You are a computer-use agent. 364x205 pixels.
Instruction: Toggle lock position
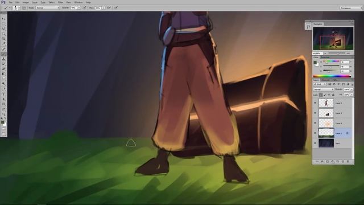click(329, 95)
